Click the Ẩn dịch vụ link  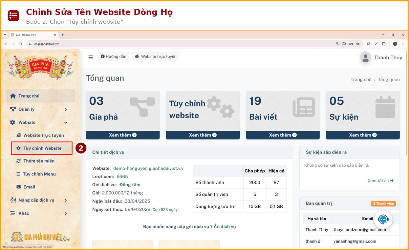pos(224,227)
